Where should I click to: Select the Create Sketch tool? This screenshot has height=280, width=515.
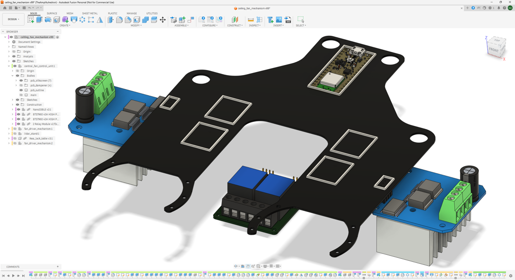pos(31,20)
